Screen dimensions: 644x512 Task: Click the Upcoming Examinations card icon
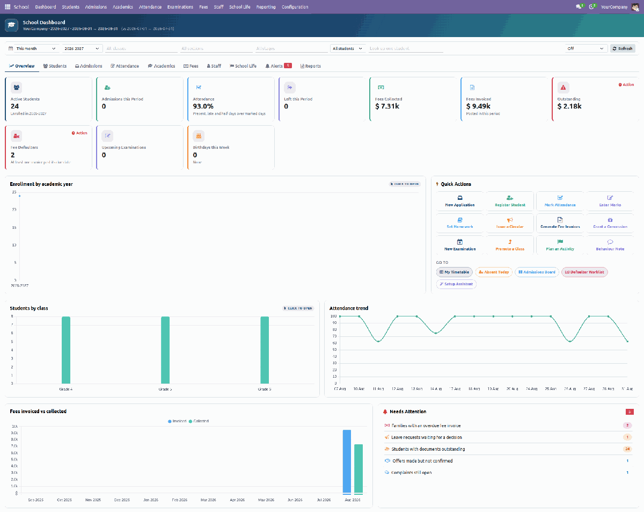(x=107, y=136)
